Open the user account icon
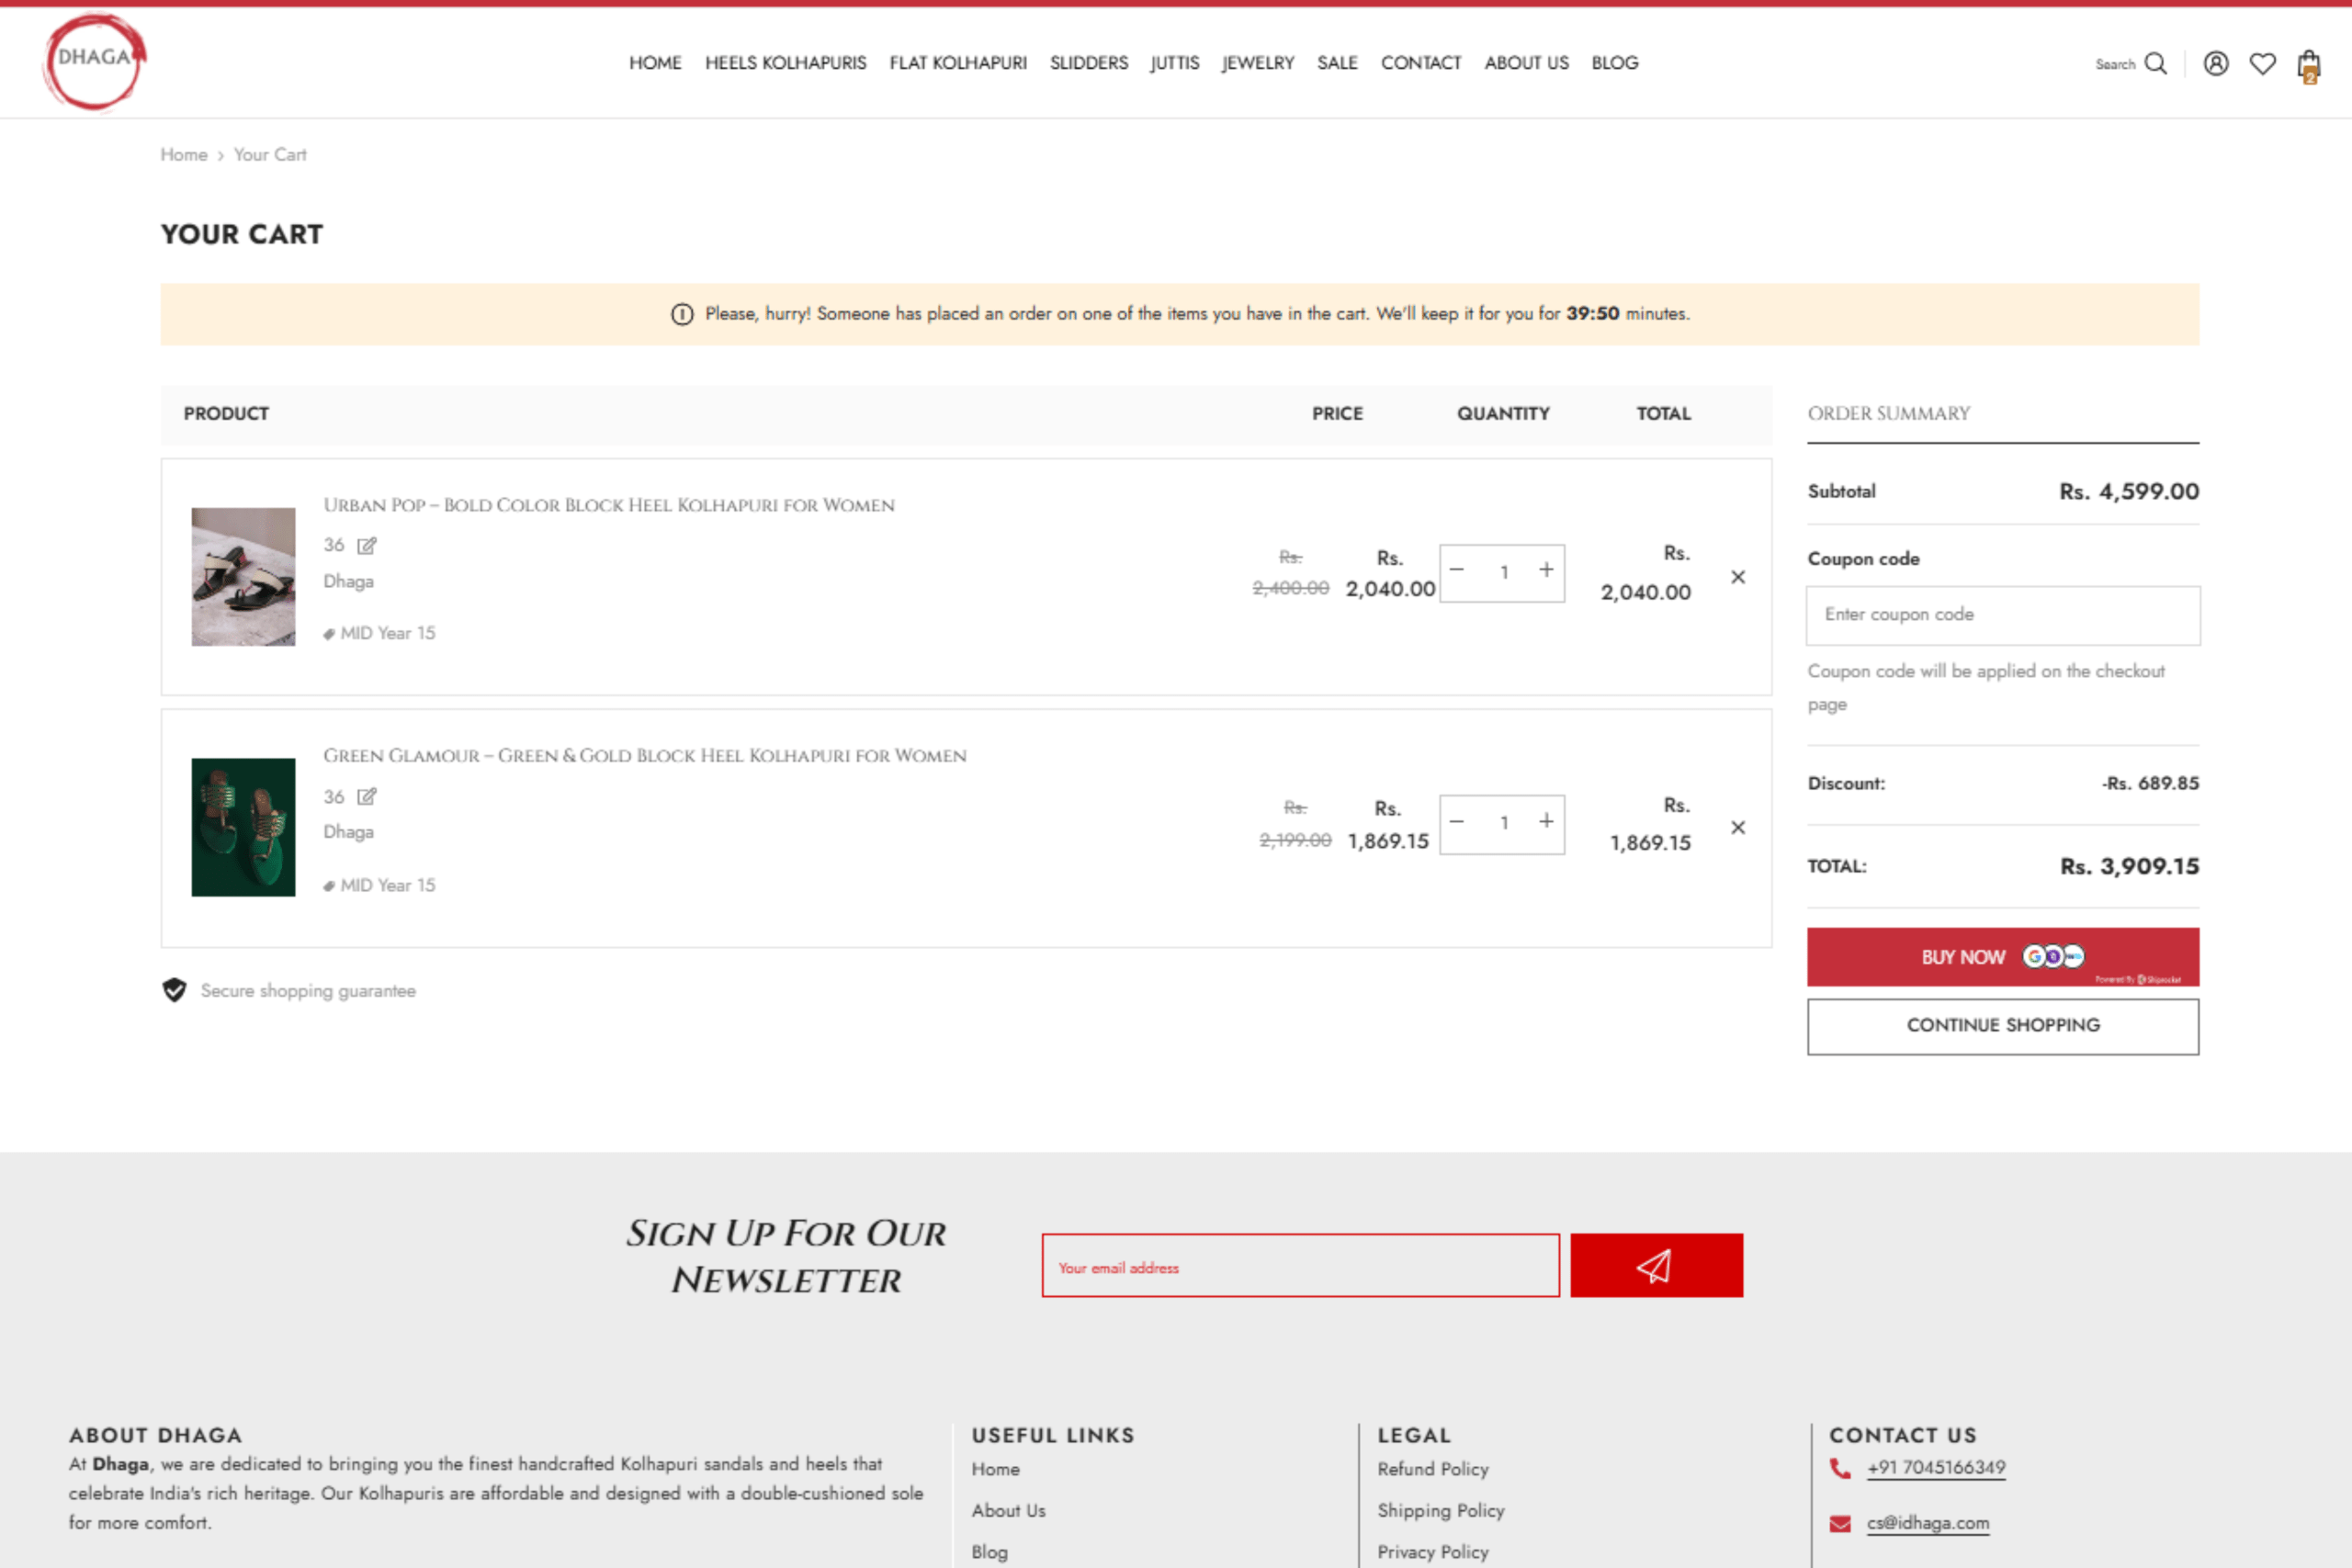Image resolution: width=2352 pixels, height=1568 pixels. tap(2216, 64)
